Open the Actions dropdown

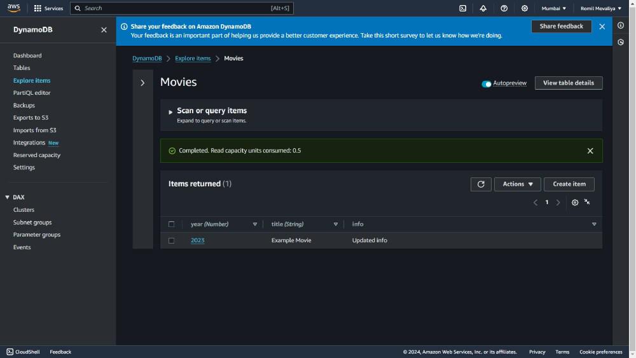click(x=517, y=184)
